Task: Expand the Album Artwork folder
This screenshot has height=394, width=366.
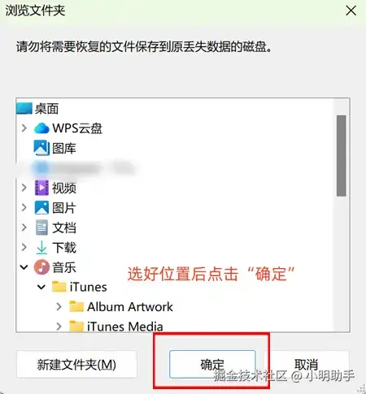Action: pyautogui.click(x=59, y=306)
